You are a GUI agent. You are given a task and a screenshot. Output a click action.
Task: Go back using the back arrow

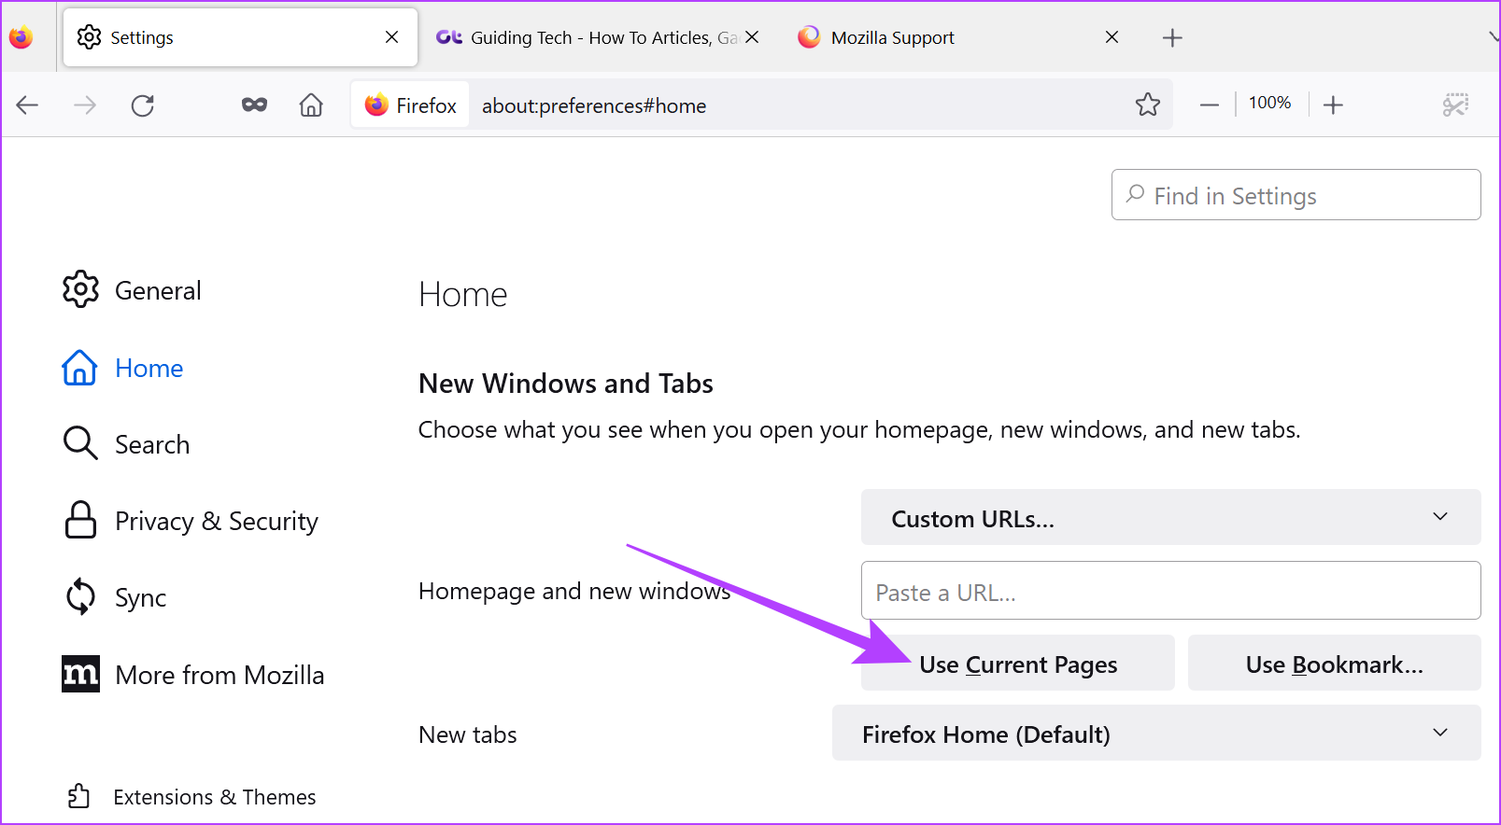(27, 105)
